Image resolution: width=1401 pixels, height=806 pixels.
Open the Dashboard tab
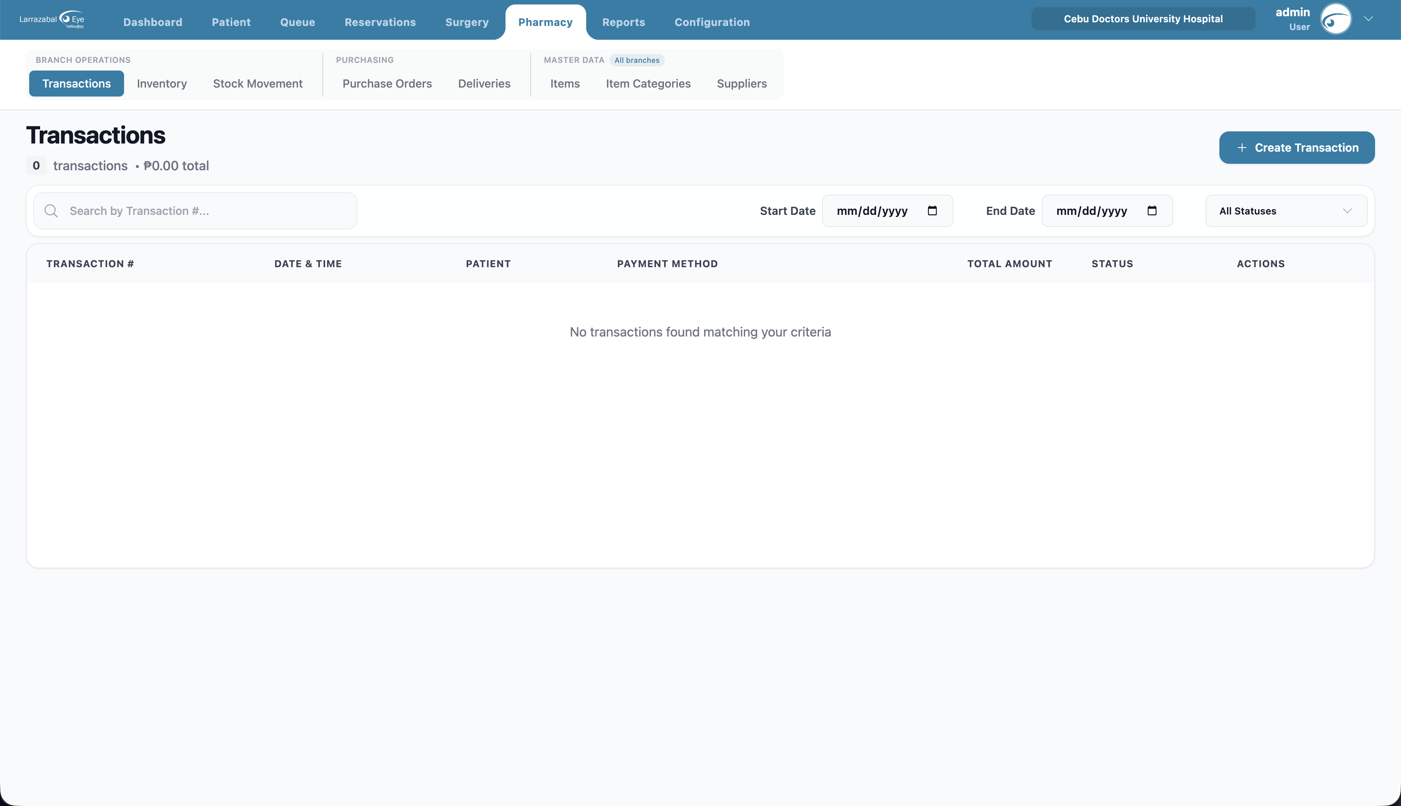[153, 22]
